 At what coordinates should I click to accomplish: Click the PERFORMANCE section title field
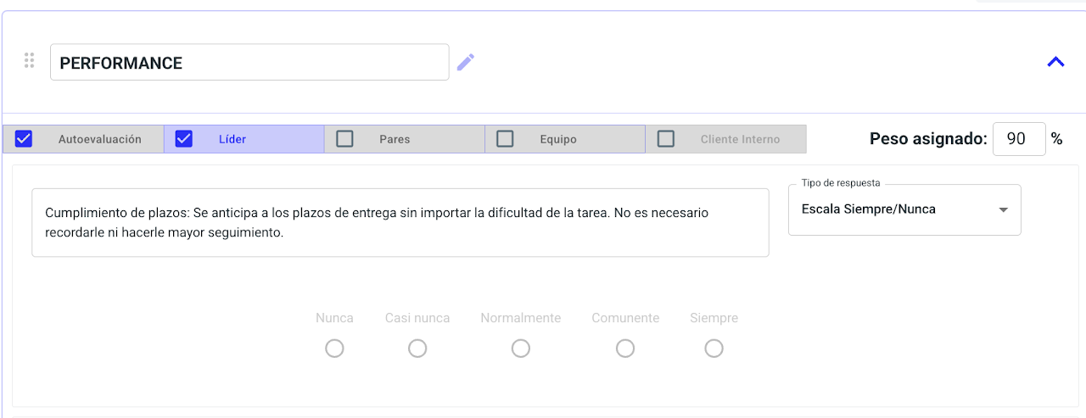point(249,63)
